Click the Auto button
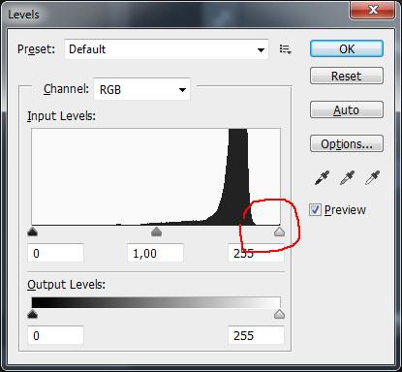This screenshot has width=402, height=372. click(347, 109)
